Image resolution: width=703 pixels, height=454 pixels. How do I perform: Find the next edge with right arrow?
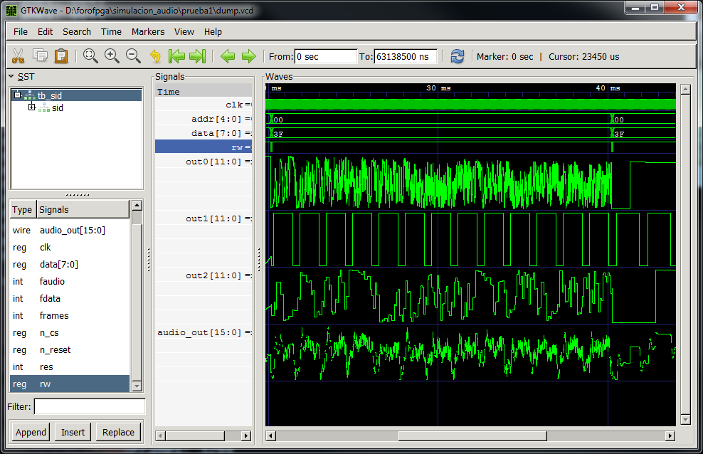pyautogui.click(x=248, y=56)
